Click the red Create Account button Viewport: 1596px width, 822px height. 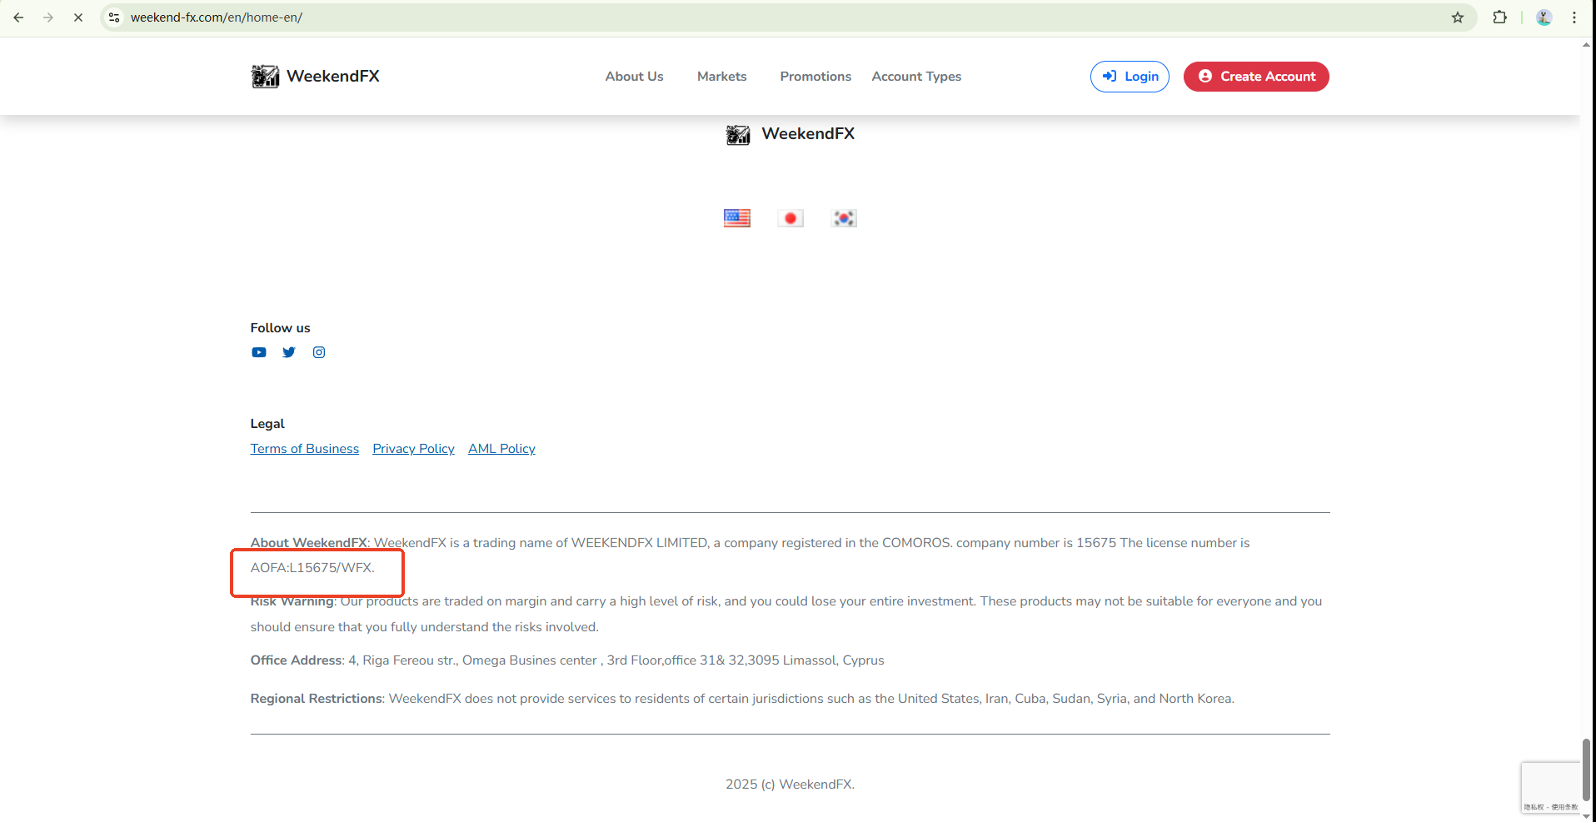pyautogui.click(x=1256, y=77)
